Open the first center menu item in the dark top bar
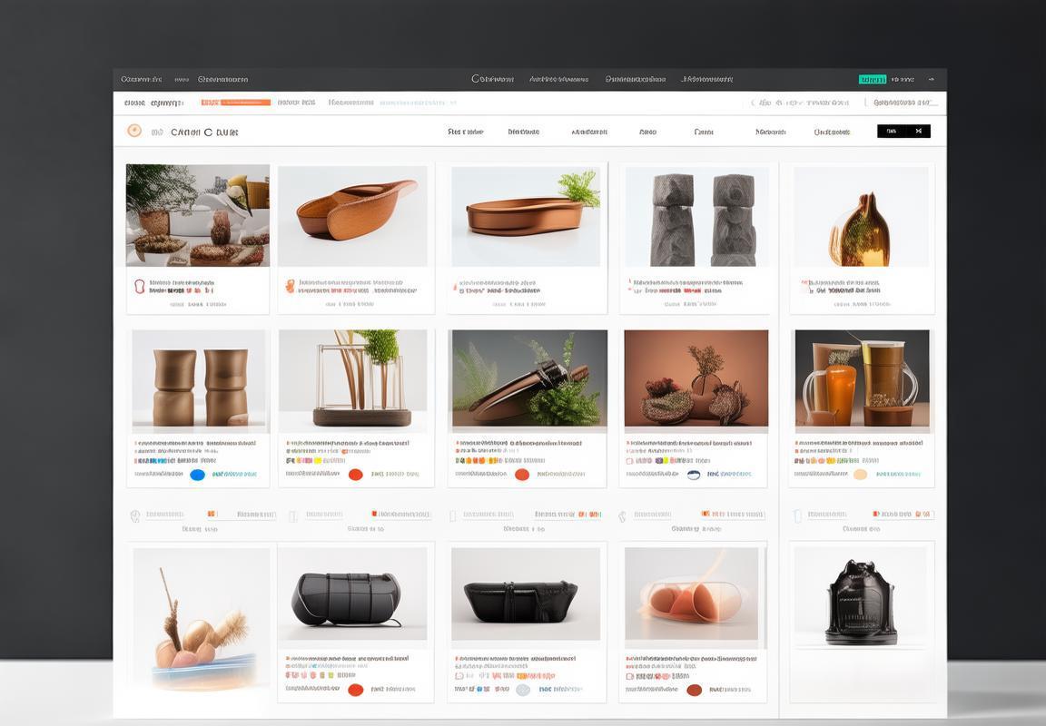 pos(493,79)
